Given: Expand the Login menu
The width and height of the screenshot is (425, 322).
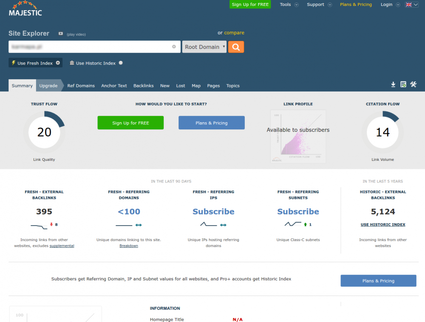Looking at the screenshot, I should click(x=390, y=5).
